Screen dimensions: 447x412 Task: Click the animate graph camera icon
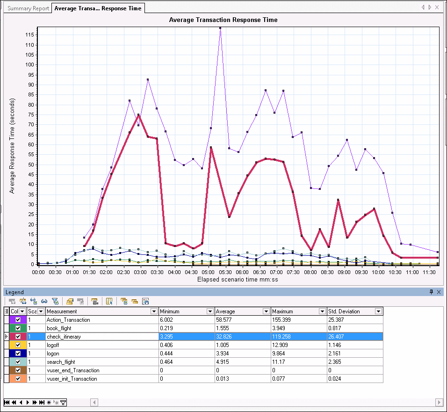click(x=94, y=301)
